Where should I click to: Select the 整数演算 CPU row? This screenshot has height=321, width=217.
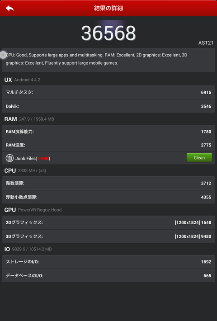[x=108, y=183]
